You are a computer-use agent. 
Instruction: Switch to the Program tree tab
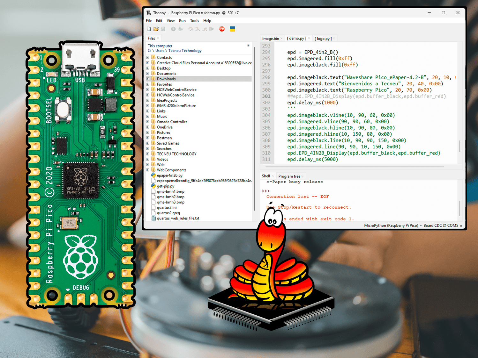pyautogui.click(x=289, y=176)
